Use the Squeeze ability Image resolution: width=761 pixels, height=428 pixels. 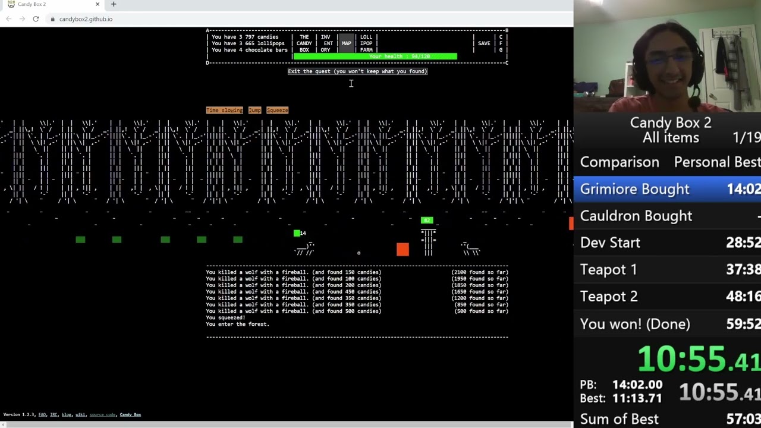coord(277,110)
